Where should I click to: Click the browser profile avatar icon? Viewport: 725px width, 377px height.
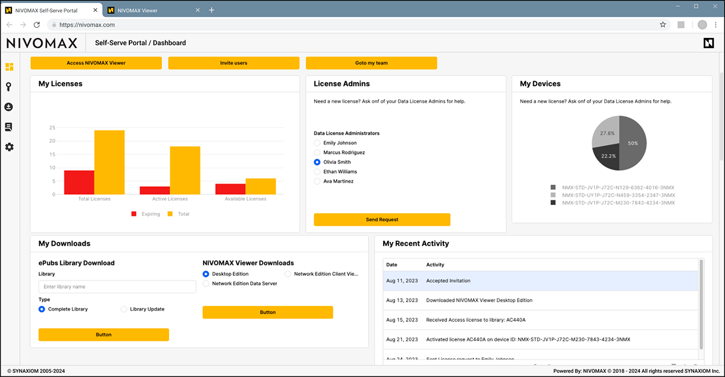[701, 25]
